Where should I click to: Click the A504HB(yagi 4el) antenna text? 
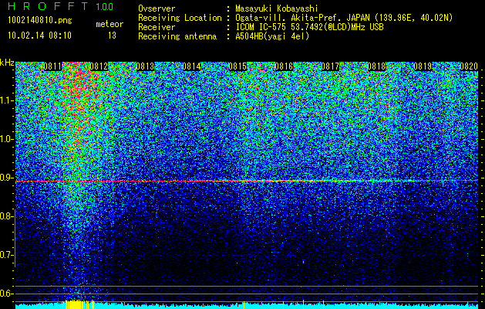[272, 36]
